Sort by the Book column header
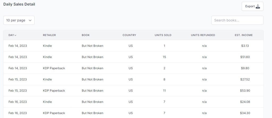The height and width of the screenshot is (118, 272). click(x=86, y=35)
